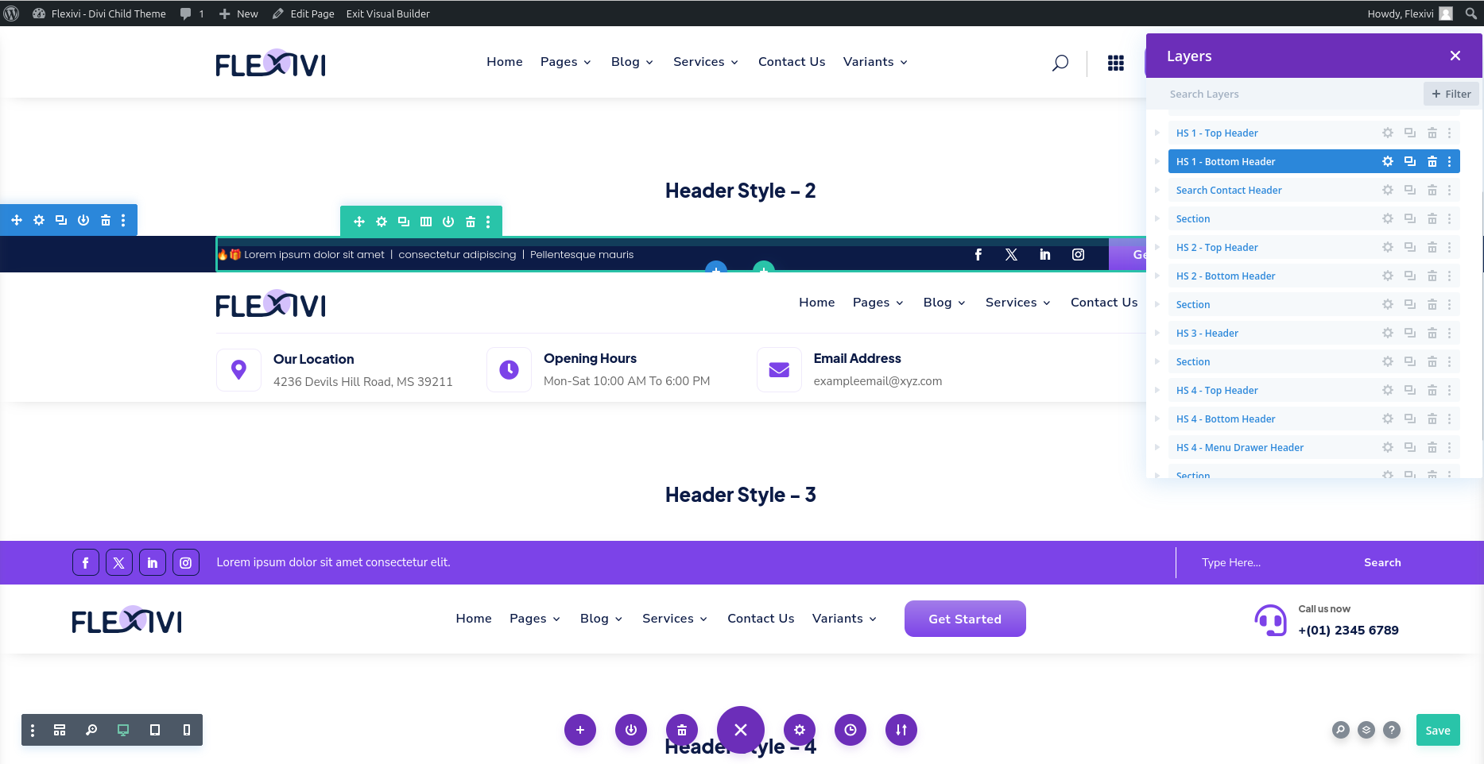Duplicate the Search Contact Header layer

point(1409,191)
